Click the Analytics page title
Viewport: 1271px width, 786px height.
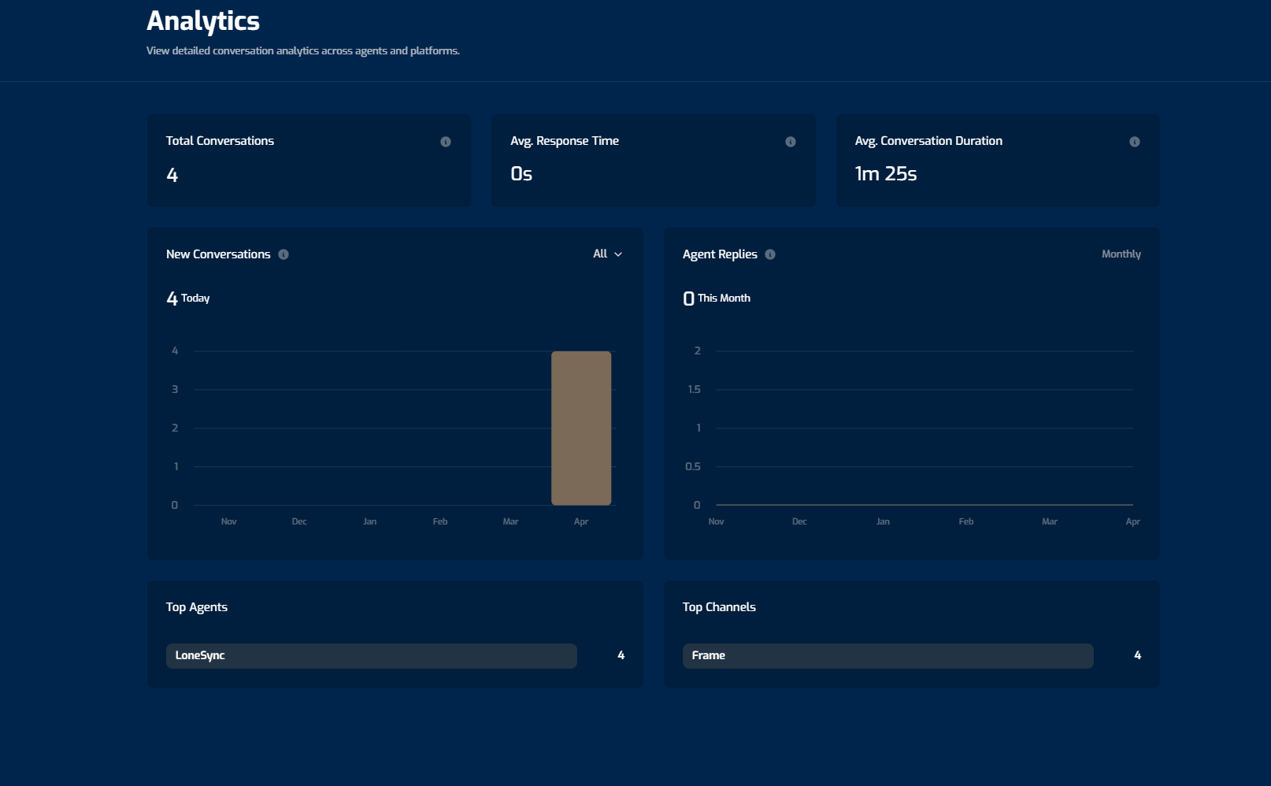(x=203, y=21)
